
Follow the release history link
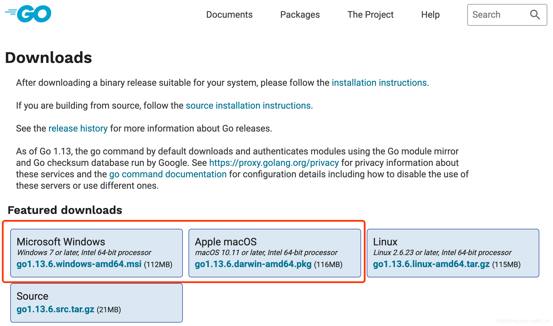tap(78, 128)
